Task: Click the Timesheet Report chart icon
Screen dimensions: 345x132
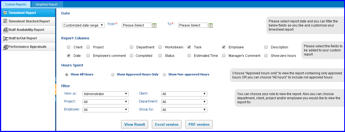Action: coord(5,13)
